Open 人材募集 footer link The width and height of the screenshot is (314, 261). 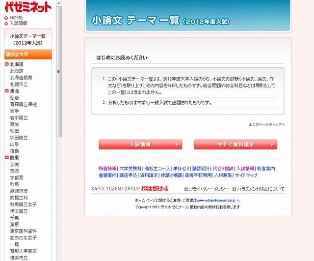223,175
